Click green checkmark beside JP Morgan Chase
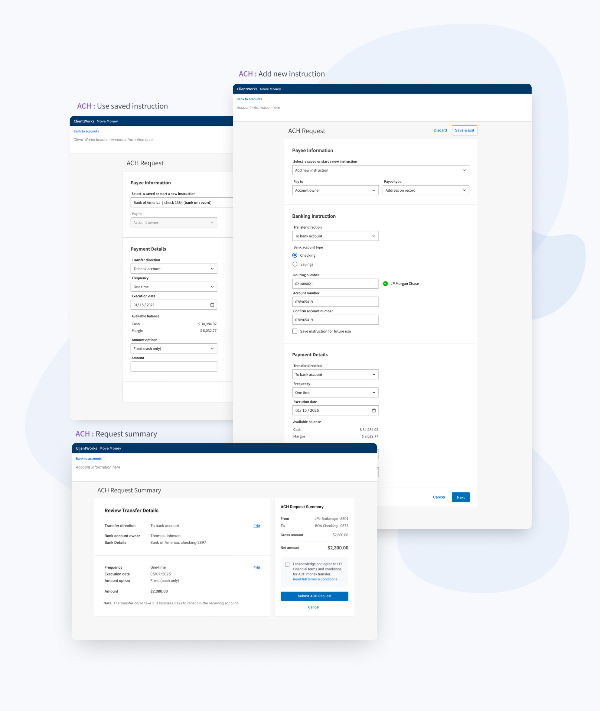This screenshot has height=711, width=600. coord(385,284)
